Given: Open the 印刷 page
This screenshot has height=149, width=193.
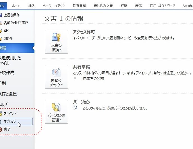Looking at the screenshot, I should pos(3,83).
